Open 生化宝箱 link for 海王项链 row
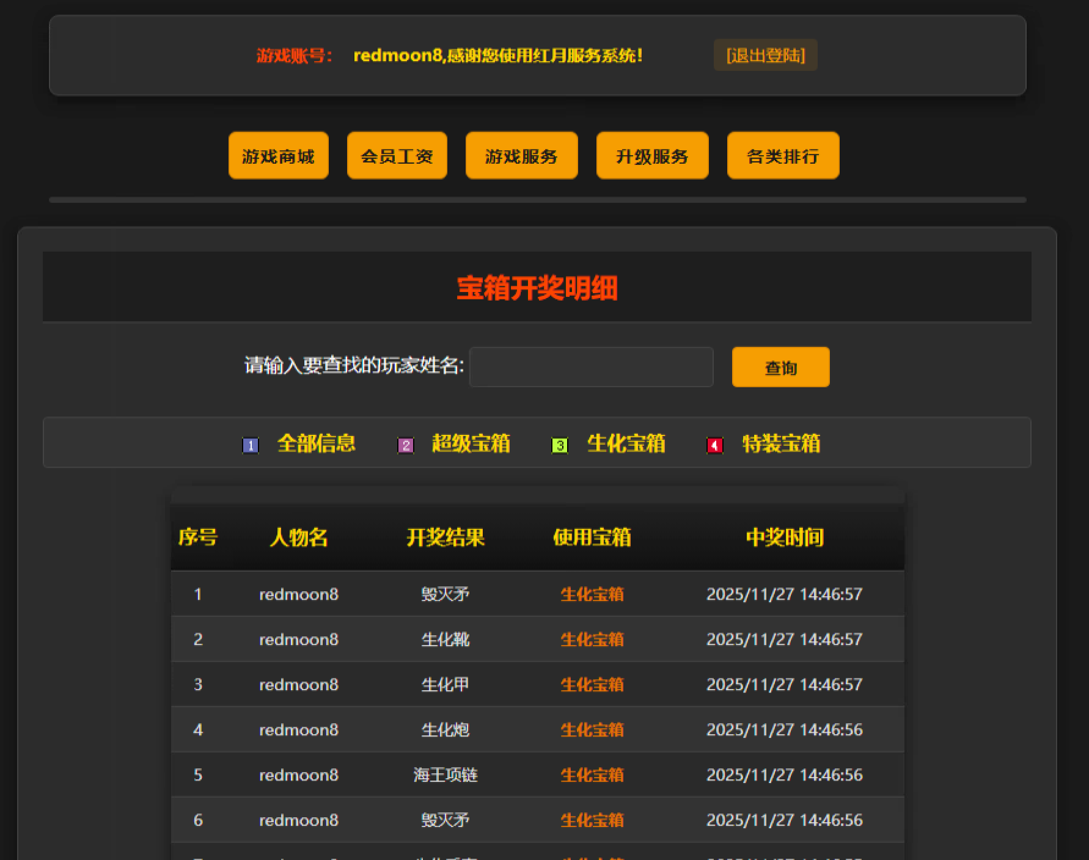 592,774
